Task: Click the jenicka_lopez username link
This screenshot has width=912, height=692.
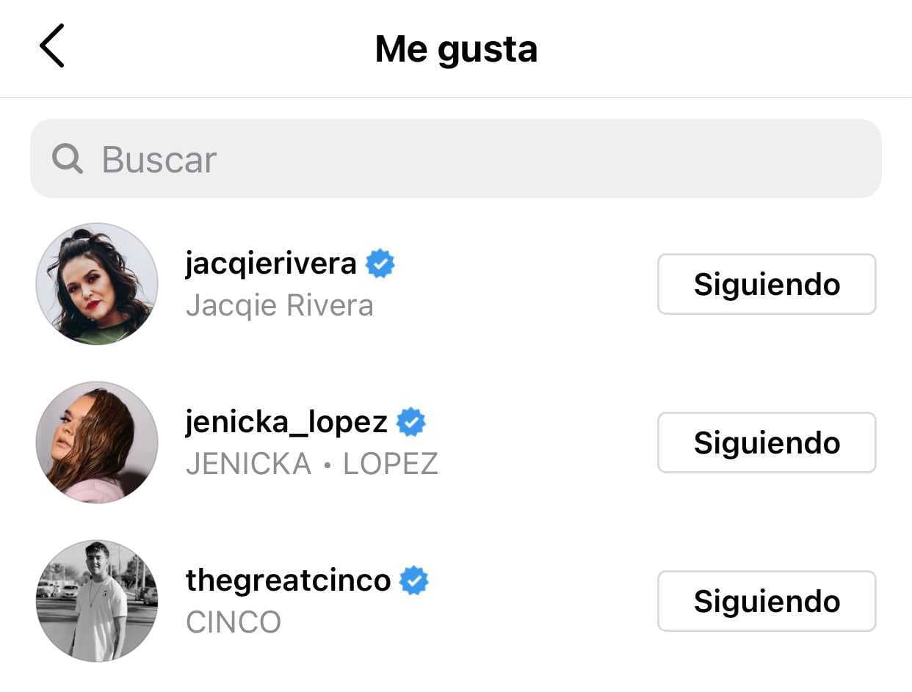Action: (x=286, y=421)
